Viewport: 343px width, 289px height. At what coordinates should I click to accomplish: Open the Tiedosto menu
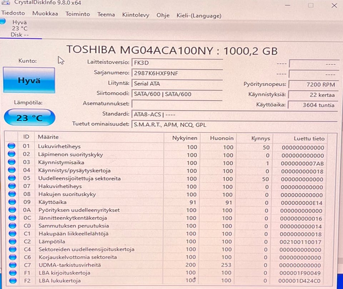coord(13,13)
